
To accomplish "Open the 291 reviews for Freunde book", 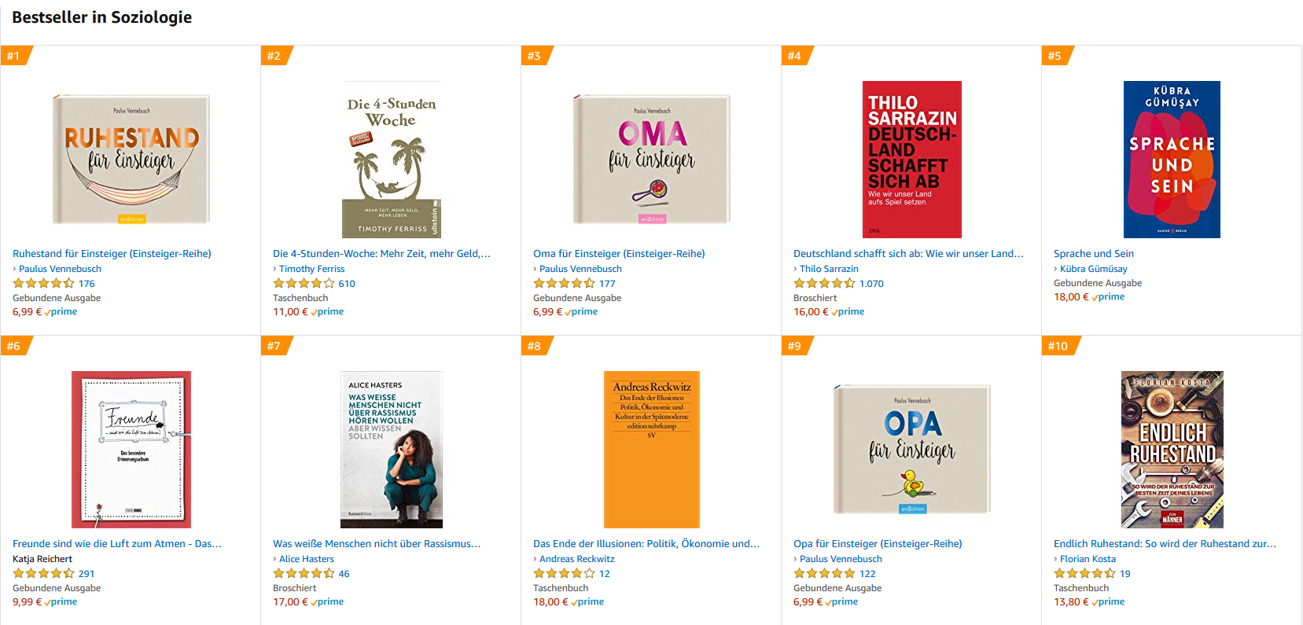I will click(x=86, y=574).
